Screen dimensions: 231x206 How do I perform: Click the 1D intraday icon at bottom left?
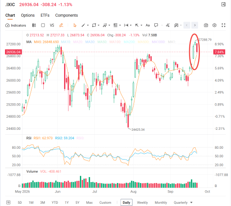8,202
